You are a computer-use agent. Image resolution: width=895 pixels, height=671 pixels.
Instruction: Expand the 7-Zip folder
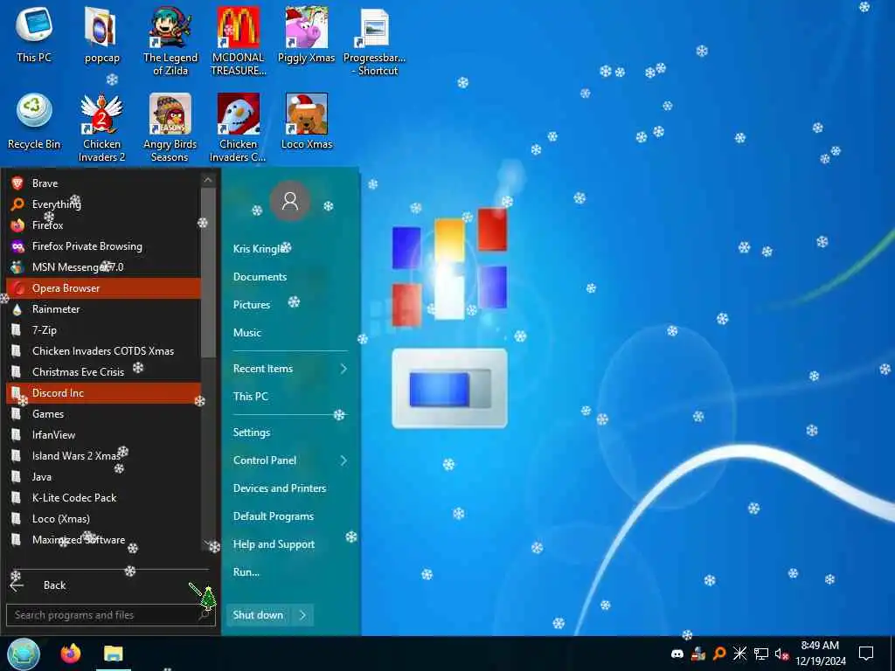click(103, 329)
